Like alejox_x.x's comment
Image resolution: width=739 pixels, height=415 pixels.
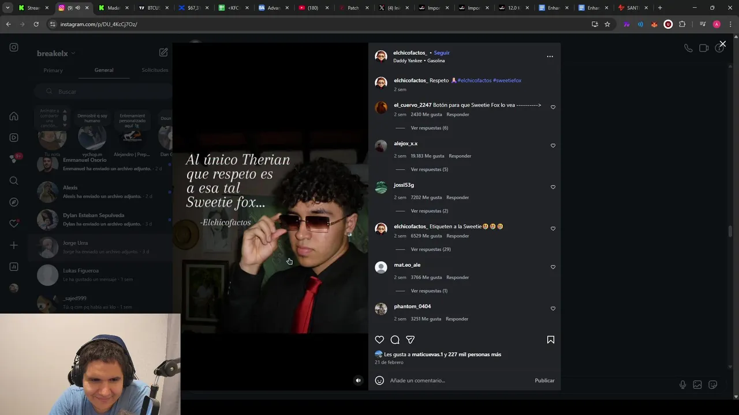tap(553, 146)
